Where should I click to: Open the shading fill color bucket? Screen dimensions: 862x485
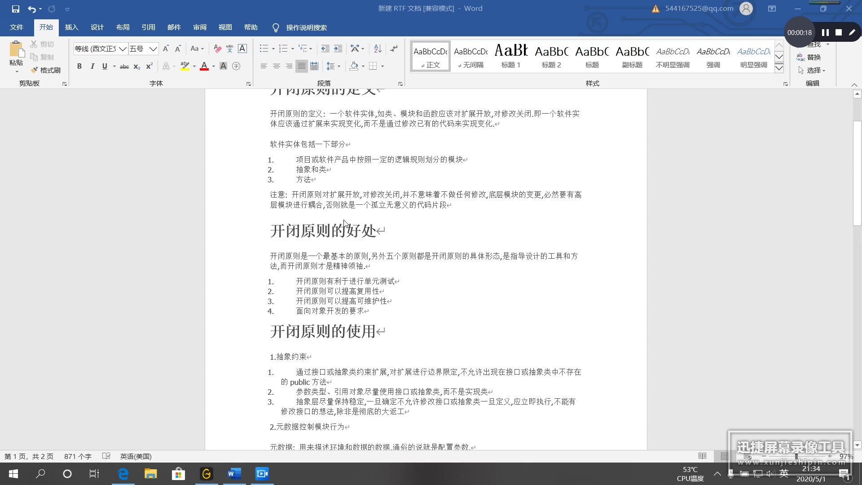coord(354,66)
